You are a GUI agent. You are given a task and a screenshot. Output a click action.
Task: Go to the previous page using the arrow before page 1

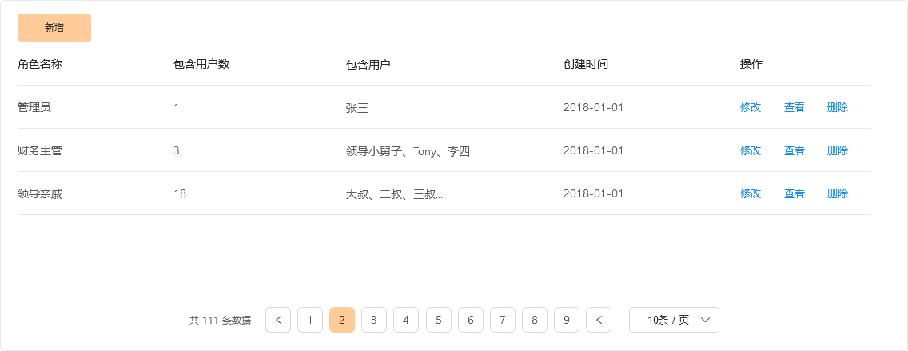tap(278, 320)
